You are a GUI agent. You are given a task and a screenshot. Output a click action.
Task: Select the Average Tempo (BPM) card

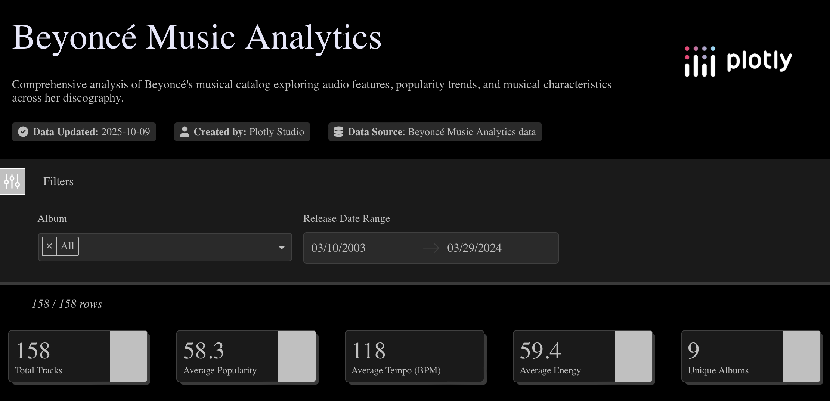pyautogui.click(x=415, y=356)
